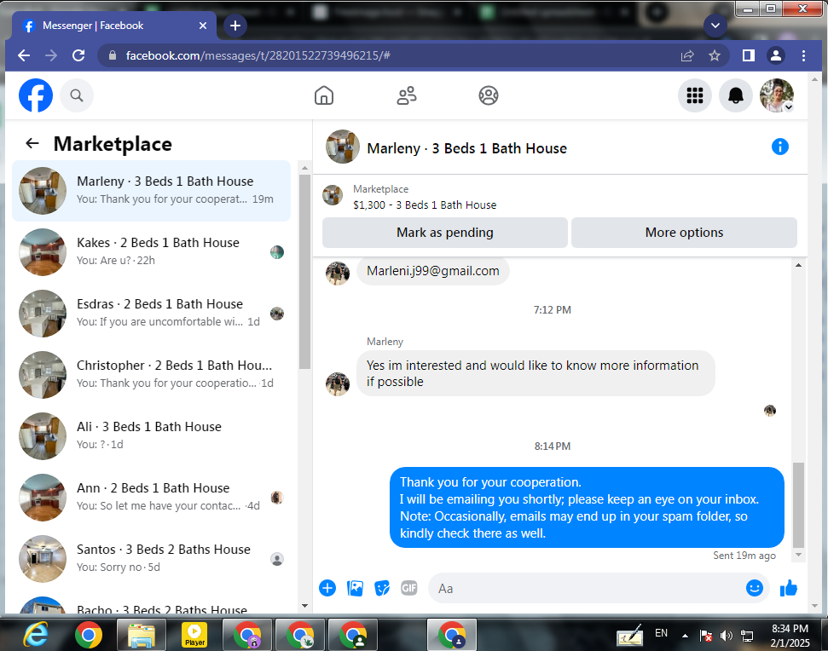Viewport: 828px width, 651px height.
Task: Open the emoji picker
Action: tap(754, 588)
